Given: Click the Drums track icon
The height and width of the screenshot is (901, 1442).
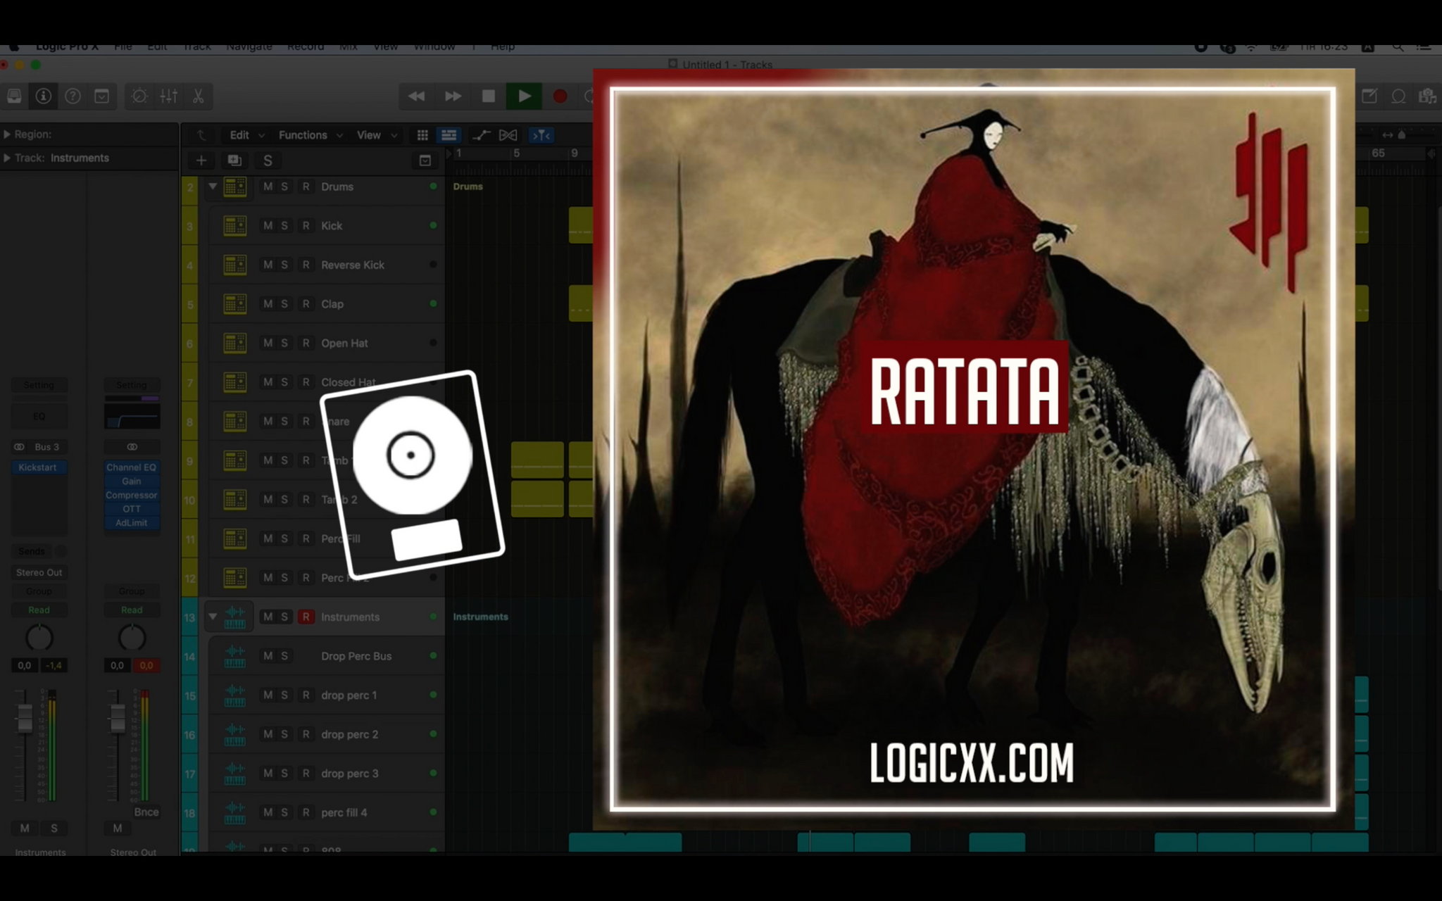Looking at the screenshot, I should point(234,187).
